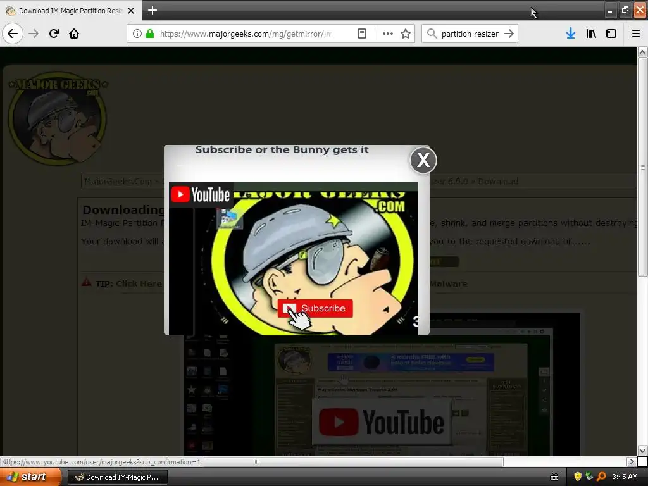Screen dimensions: 648x486
Task: Toggle reader view in address bar
Action: tap(361, 34)
